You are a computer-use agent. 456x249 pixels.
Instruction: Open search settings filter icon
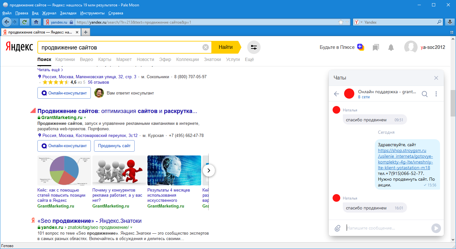tap(254, 47)
